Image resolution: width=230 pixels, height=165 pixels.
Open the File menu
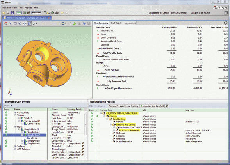(x=4, y=7)
